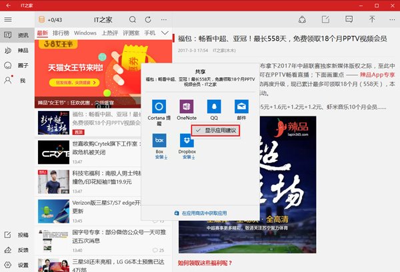Click article title 福包：畅看中超、亚冠

282,39
